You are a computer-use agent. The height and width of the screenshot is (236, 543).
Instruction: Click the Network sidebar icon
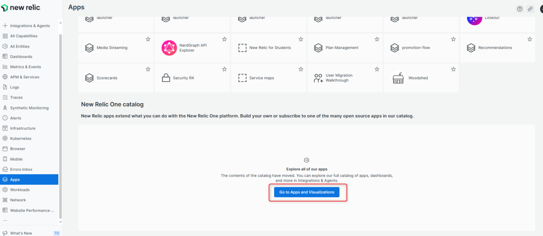point(5,200)
